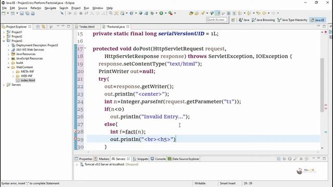Screen dimensions: 333x187
Task: Select the Java EE perspective button
Action: (x=317, y=20)
